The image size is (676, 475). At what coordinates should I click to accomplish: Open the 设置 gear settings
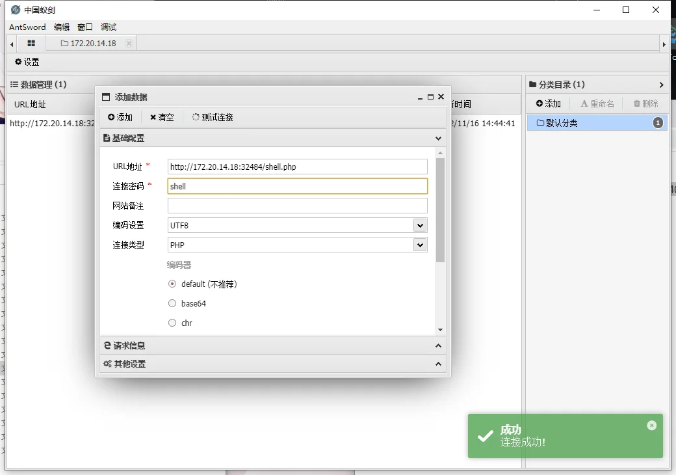click(x=27, y=62)
